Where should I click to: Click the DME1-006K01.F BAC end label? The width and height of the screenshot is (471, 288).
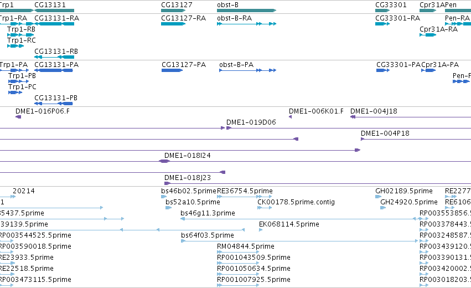[316, 111]
